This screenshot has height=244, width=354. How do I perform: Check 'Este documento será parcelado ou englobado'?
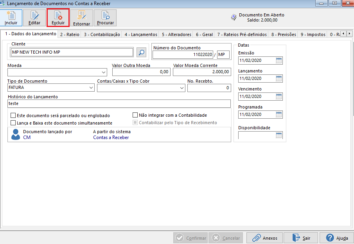coord(13,116)
